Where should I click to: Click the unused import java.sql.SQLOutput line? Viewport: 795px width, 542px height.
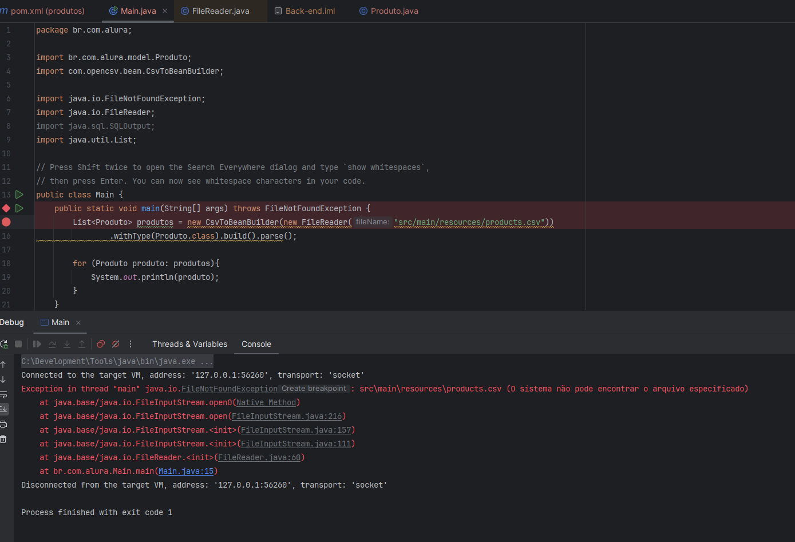pyautogui.click(x=96, y=126)
